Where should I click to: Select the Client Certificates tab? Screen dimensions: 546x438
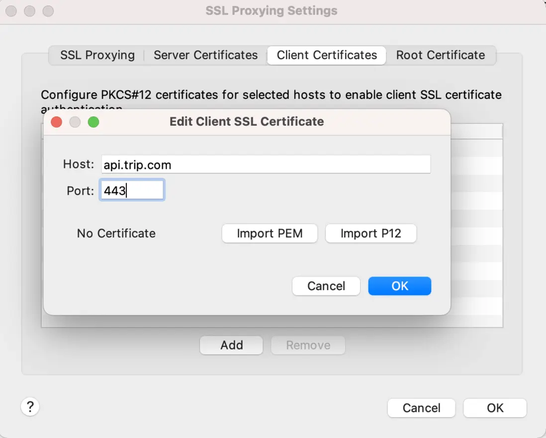(x=327, y=55)
